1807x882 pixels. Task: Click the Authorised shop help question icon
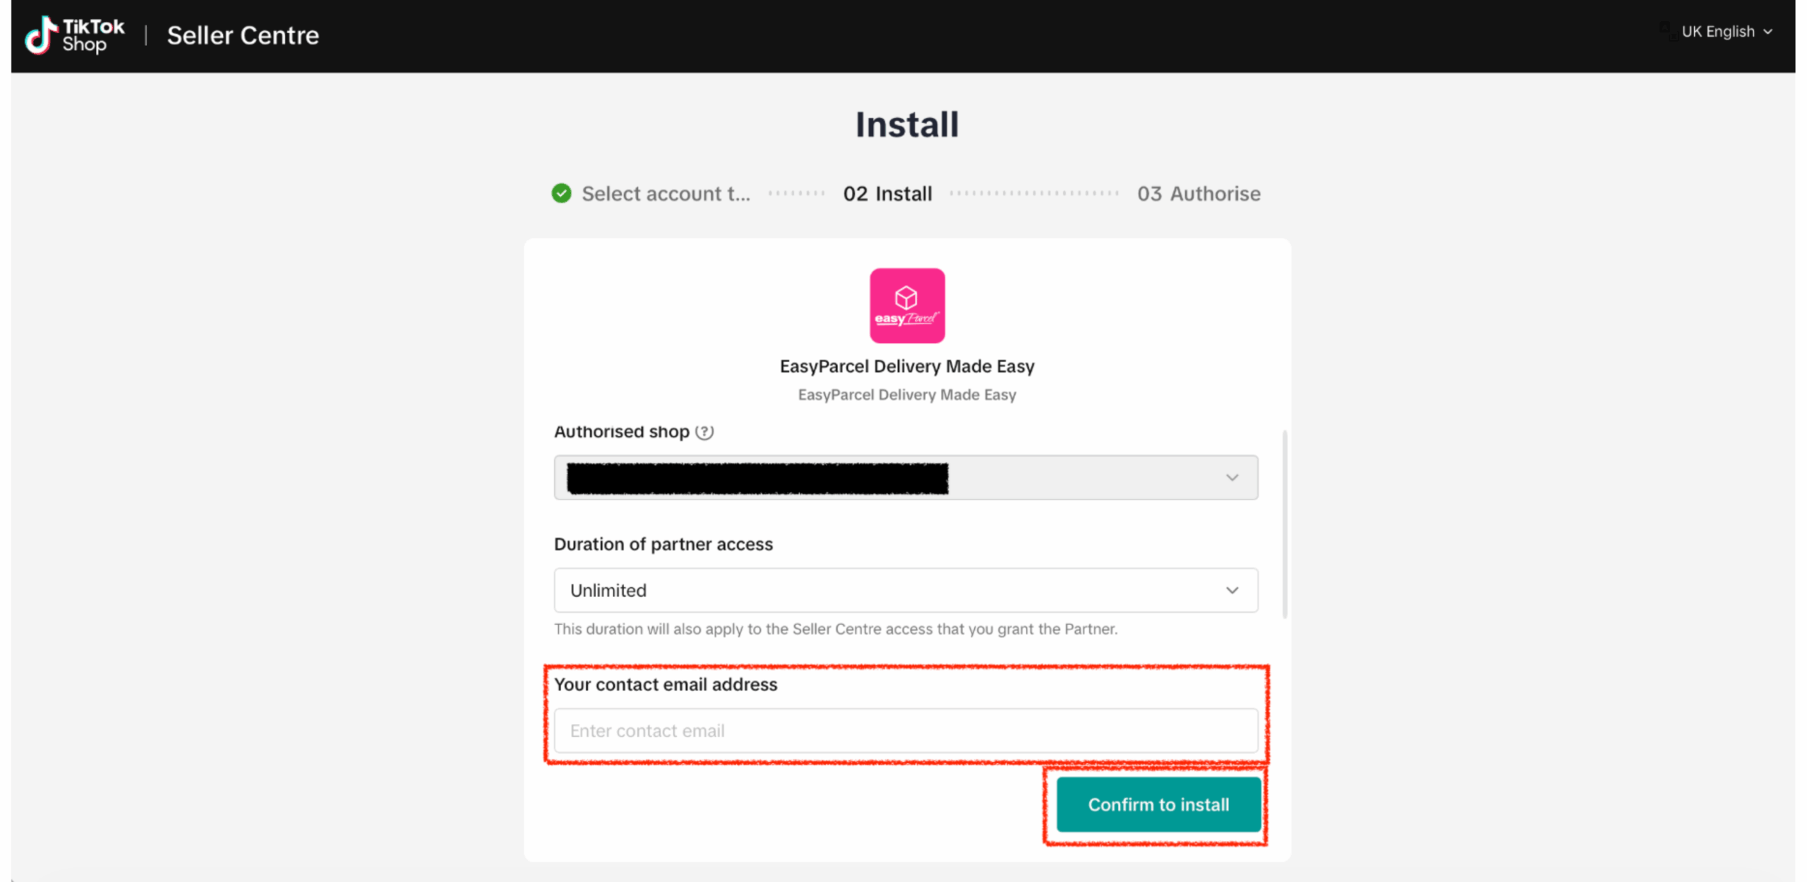click(704, 432)
